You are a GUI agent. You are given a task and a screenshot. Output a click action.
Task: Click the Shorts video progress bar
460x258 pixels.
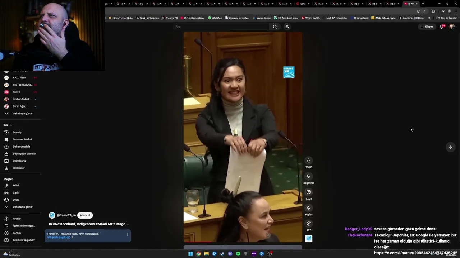(x=243, y=242)
